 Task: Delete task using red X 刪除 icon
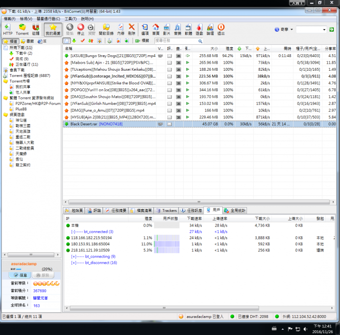click(x=131, y=29)
